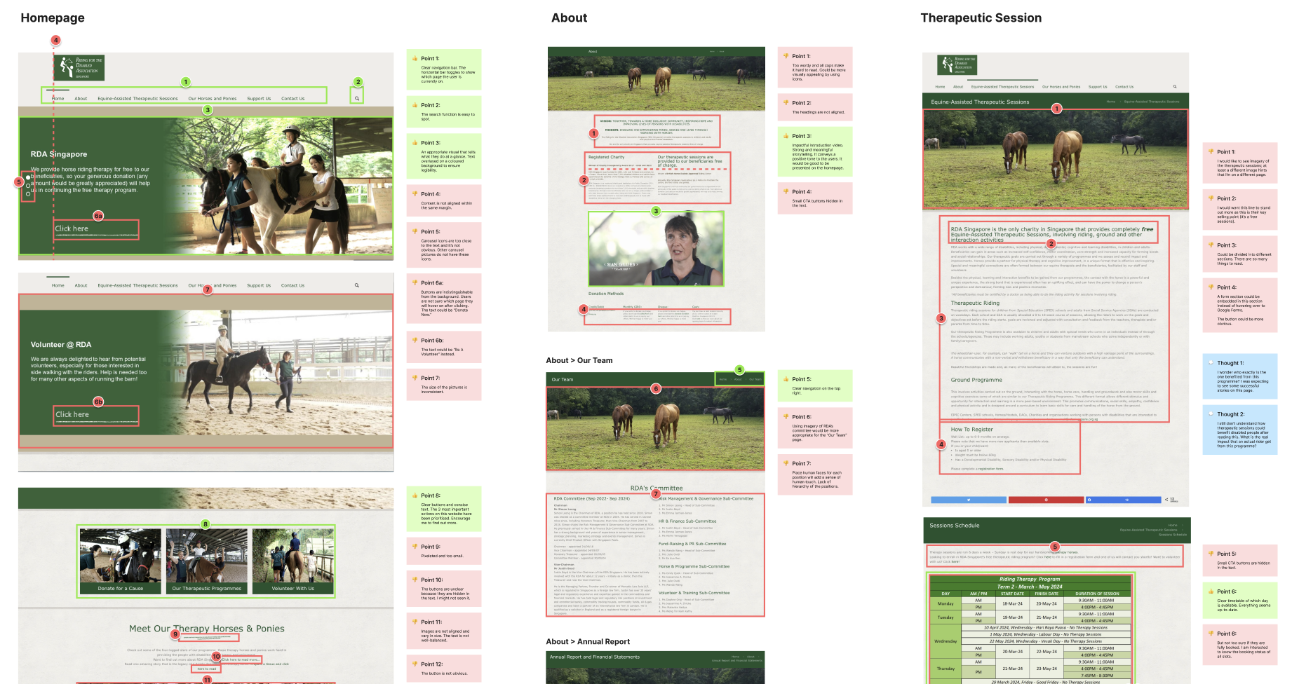Open Support Us in Therapeutic Session page nav
Viewport: 1292px width, 684px height.
click(x=1098, y=87)
